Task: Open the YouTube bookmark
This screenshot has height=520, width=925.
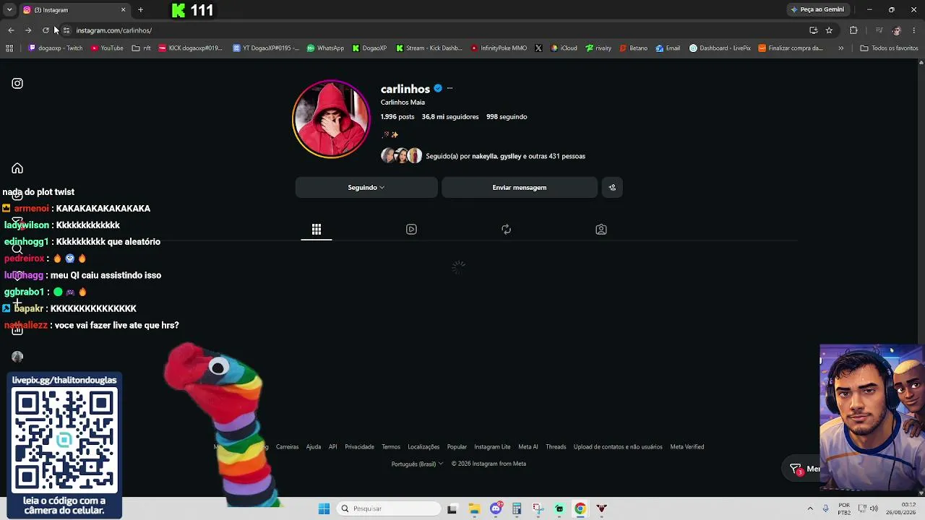Action: [107, 48]
